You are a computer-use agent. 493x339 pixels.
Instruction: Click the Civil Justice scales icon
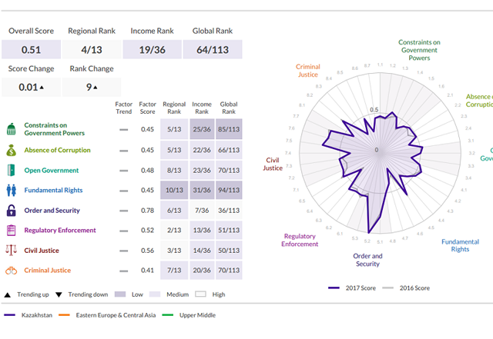12,250
